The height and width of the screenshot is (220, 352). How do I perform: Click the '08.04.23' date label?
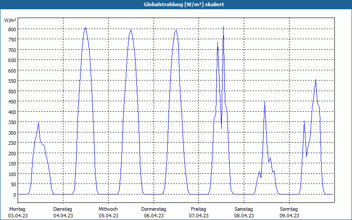pos(244,216)
